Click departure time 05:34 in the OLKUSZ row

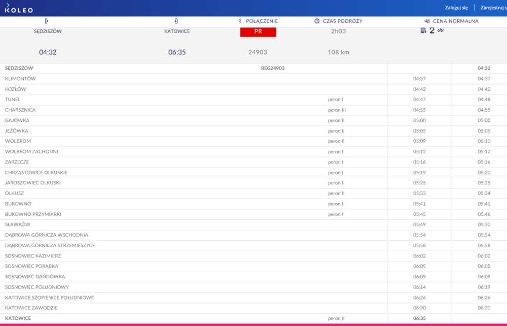coord(484,193)
